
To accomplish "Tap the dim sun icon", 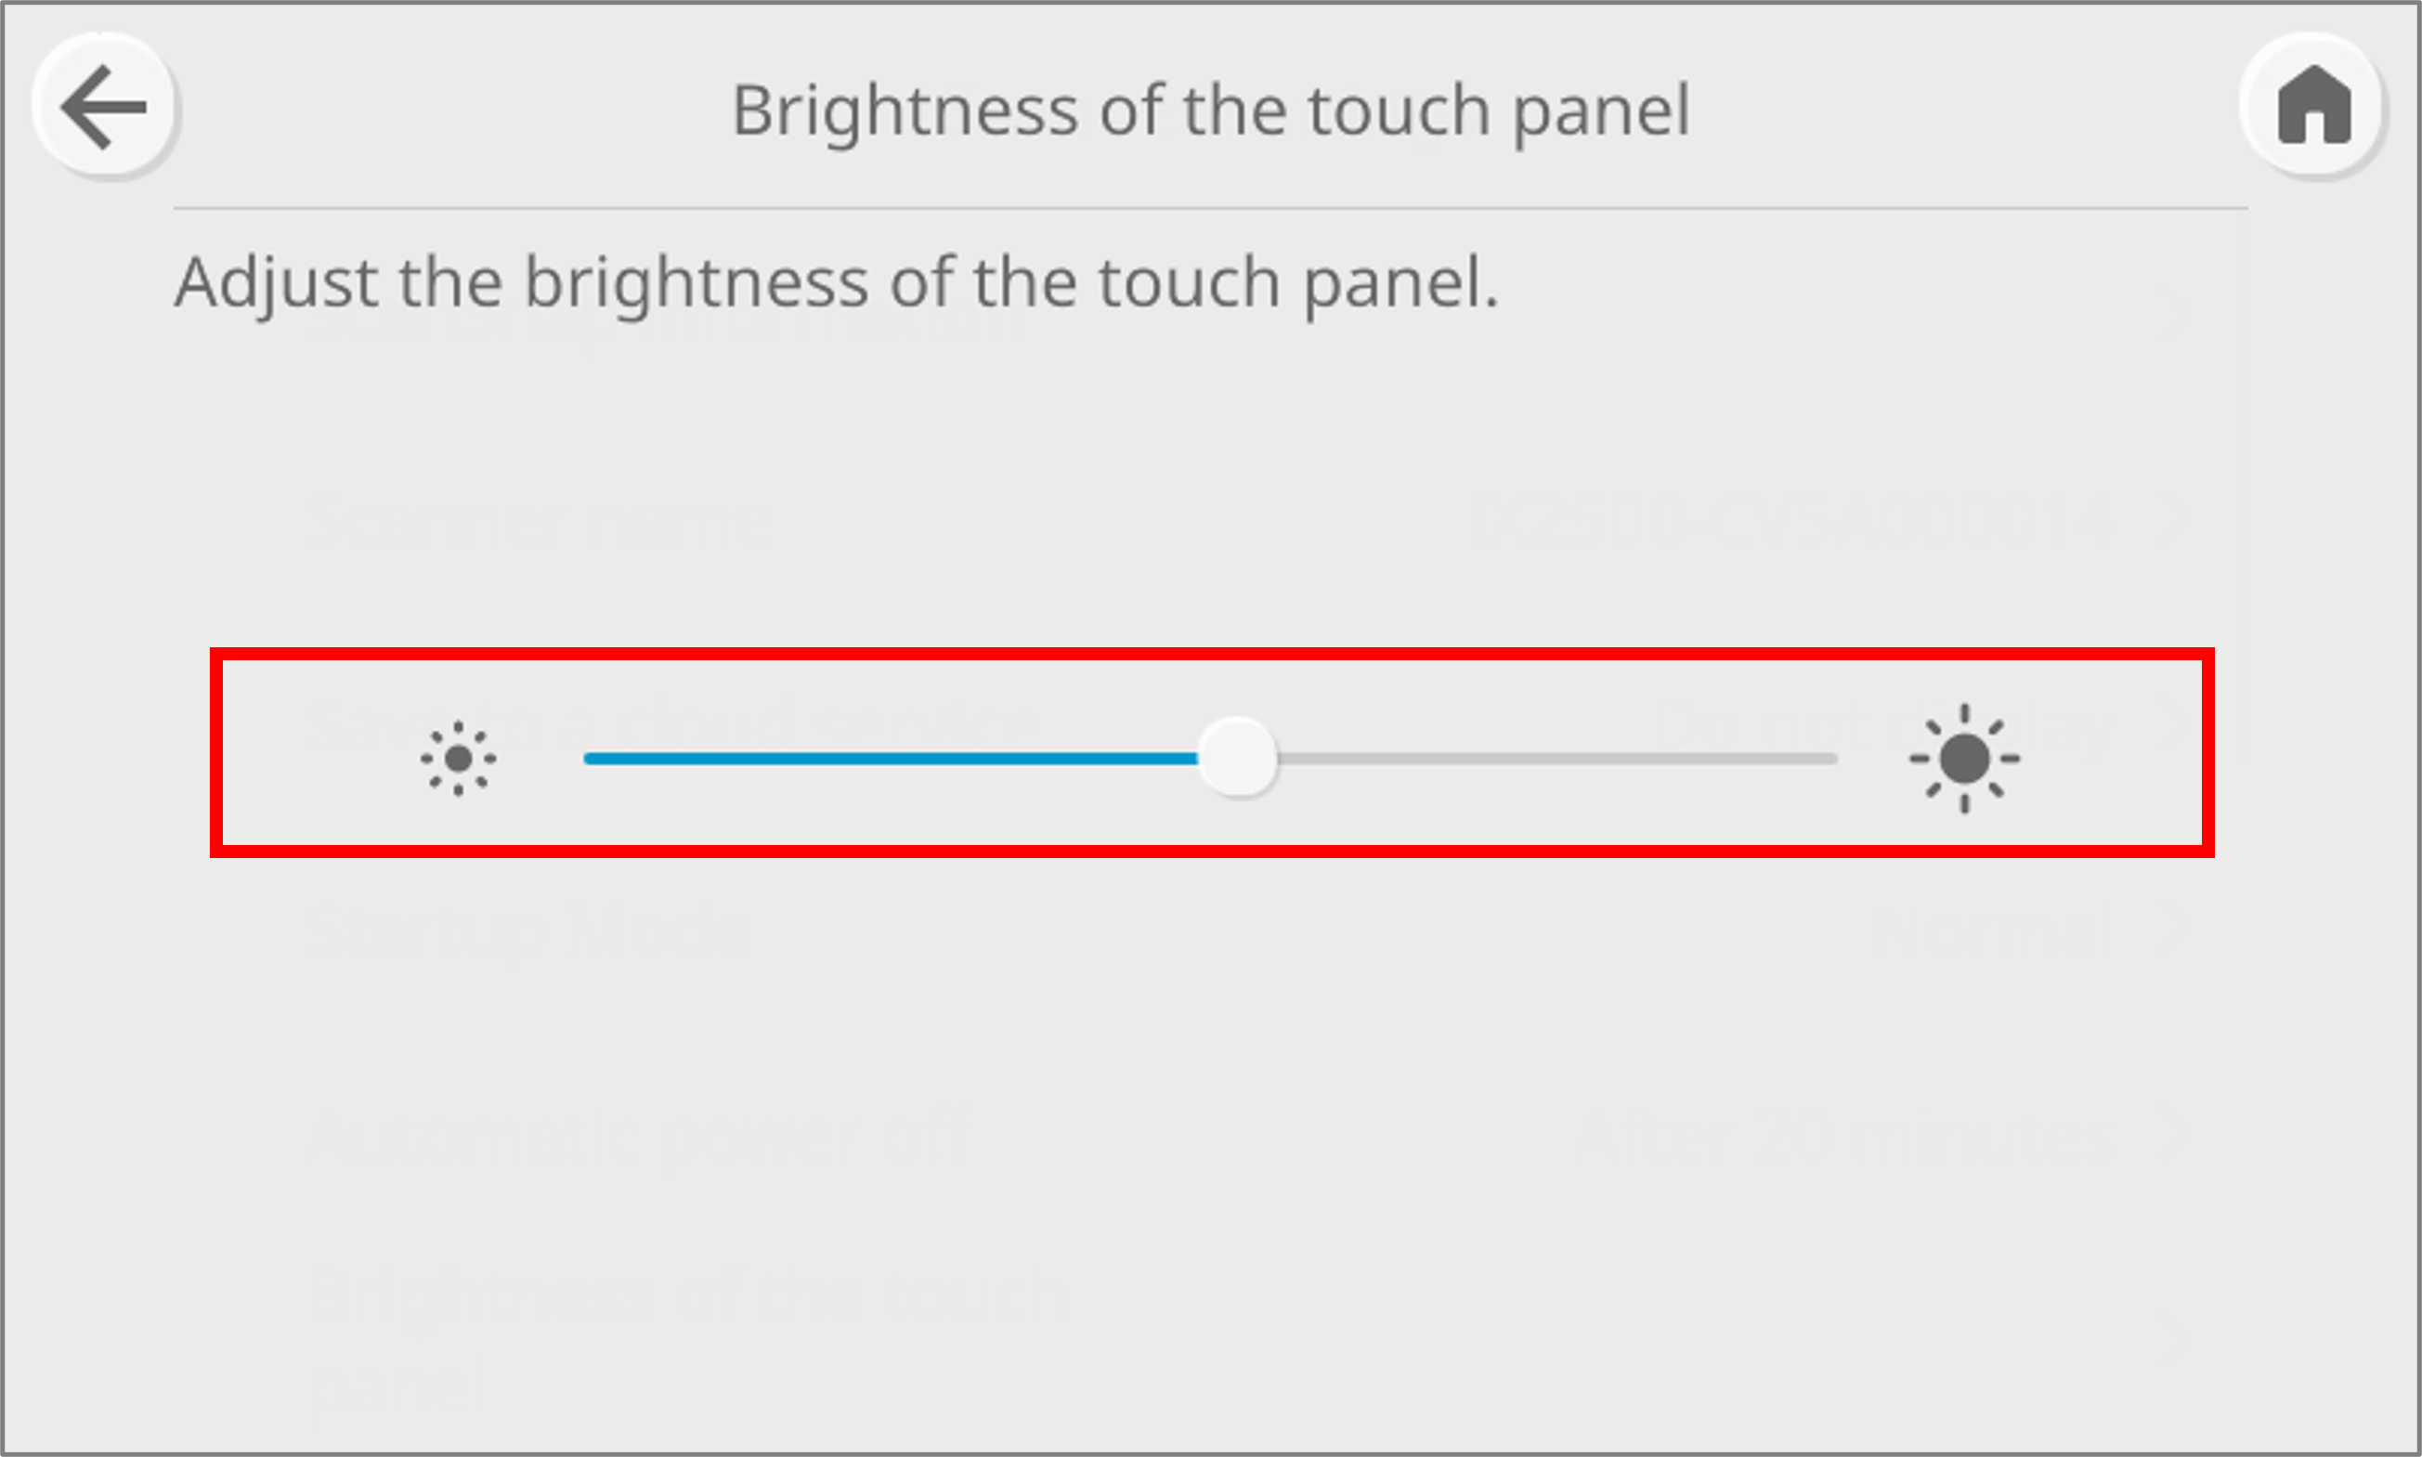I will (x=458, y=759).
